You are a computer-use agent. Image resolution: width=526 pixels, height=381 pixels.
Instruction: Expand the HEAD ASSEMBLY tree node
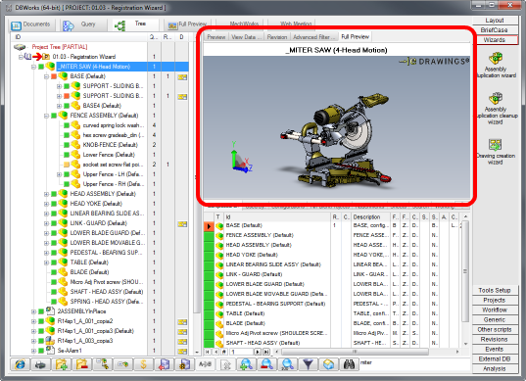coord(46,194)
